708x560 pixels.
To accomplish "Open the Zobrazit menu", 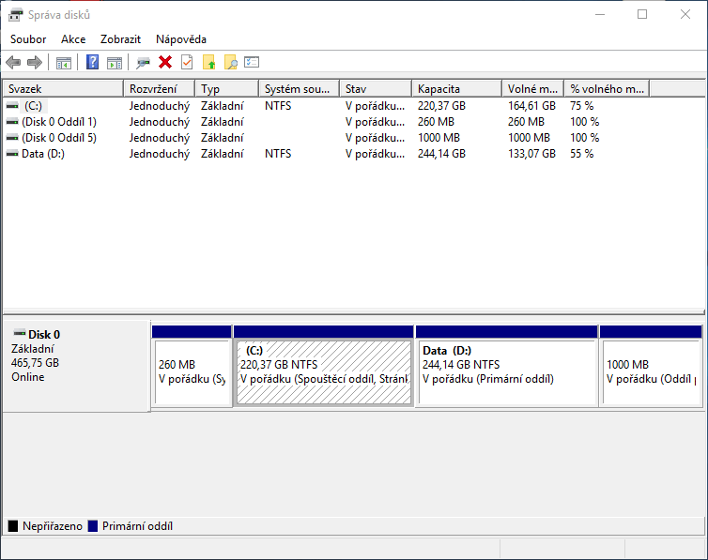I will (x=120, y=39).
